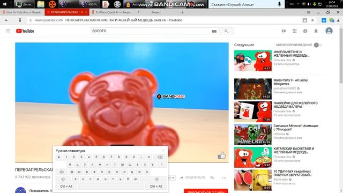The height and width of the screenshot is (193, 343).
Task: Open on-screen keyboard icon in search box
Action: (x=214, y=31)
